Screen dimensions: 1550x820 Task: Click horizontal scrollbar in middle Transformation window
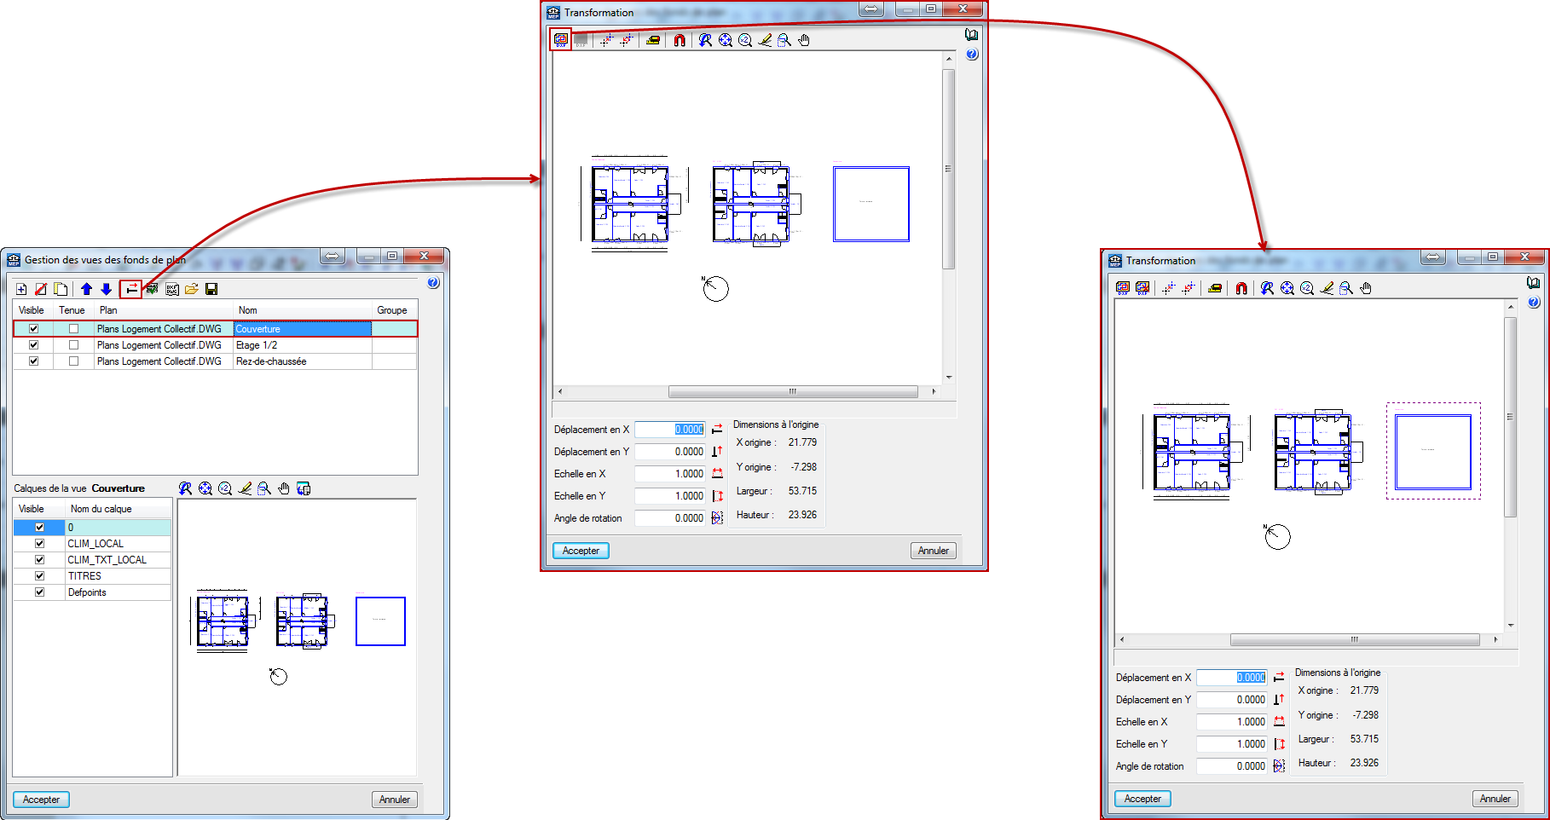click(x=792, y=392)
